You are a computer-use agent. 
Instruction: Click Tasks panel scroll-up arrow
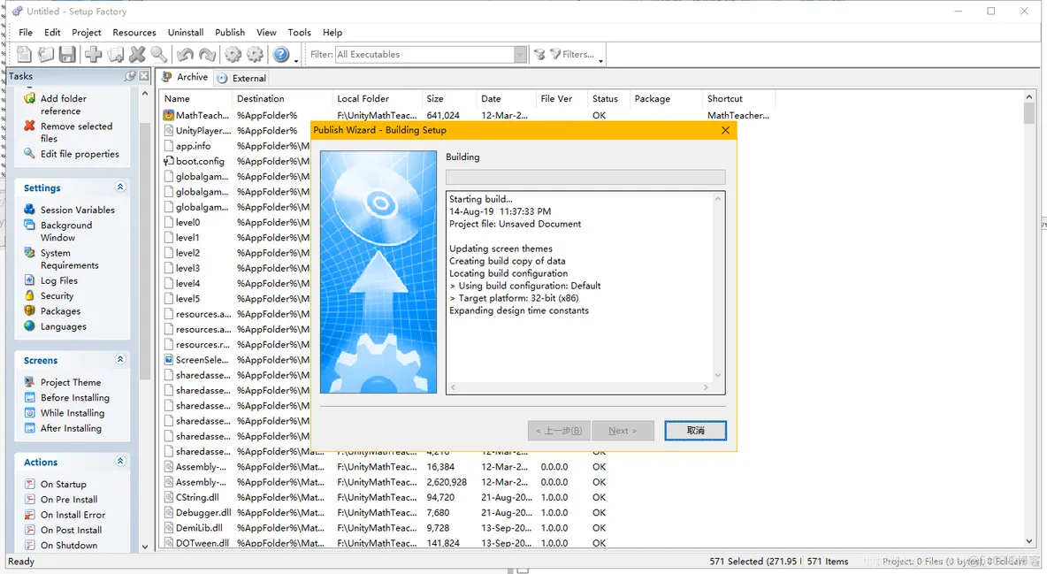click(145, 95)
